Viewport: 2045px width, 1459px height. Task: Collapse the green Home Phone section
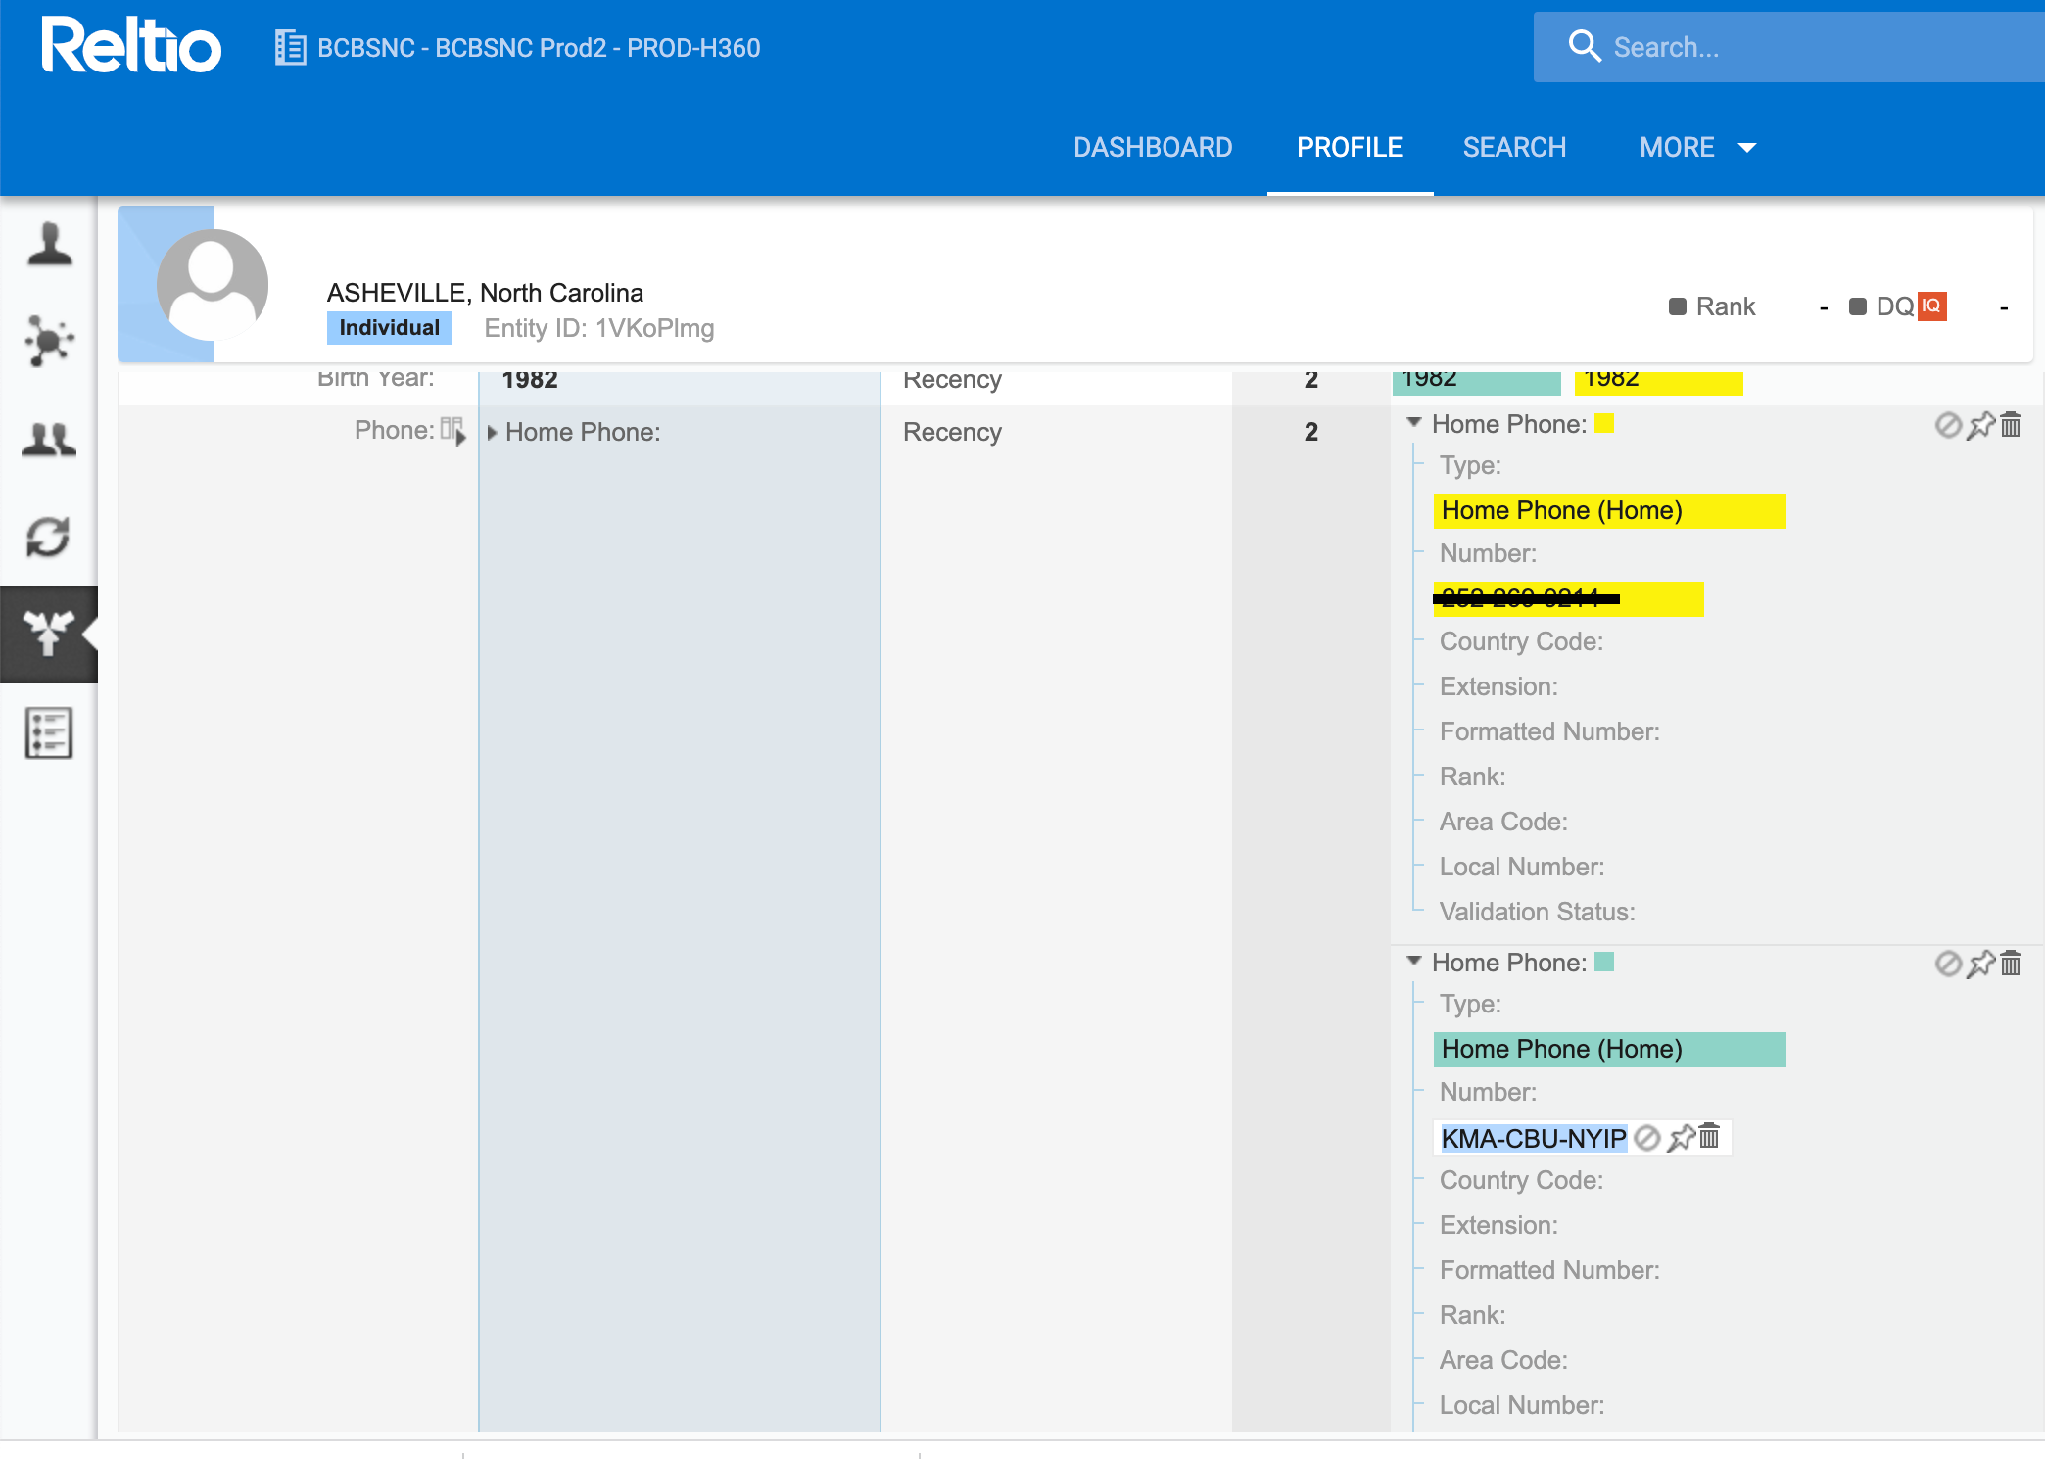pos(1414,962)
